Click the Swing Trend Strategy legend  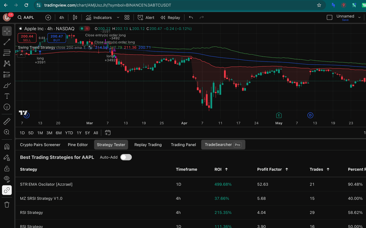36,48
